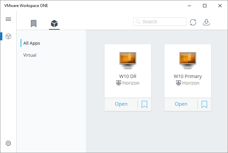
Task: Select the Virtual category
Action: coord(30,55)
